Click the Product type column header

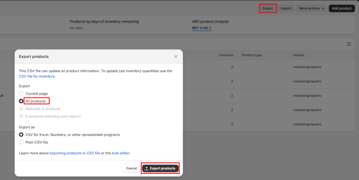[x=252, y=55]
